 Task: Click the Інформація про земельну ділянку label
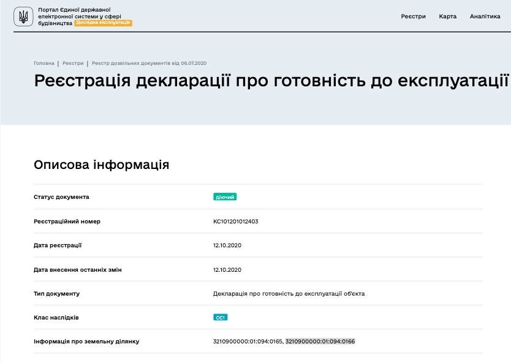click(x=86, y=342)
